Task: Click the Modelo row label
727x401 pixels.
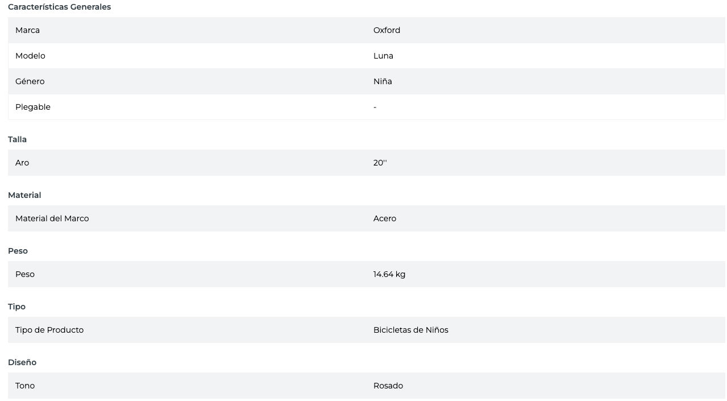Action: tap(30, 56)
